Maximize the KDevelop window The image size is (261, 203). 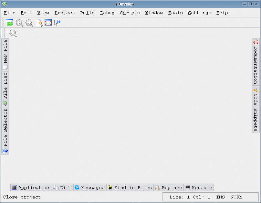point(250,4)
